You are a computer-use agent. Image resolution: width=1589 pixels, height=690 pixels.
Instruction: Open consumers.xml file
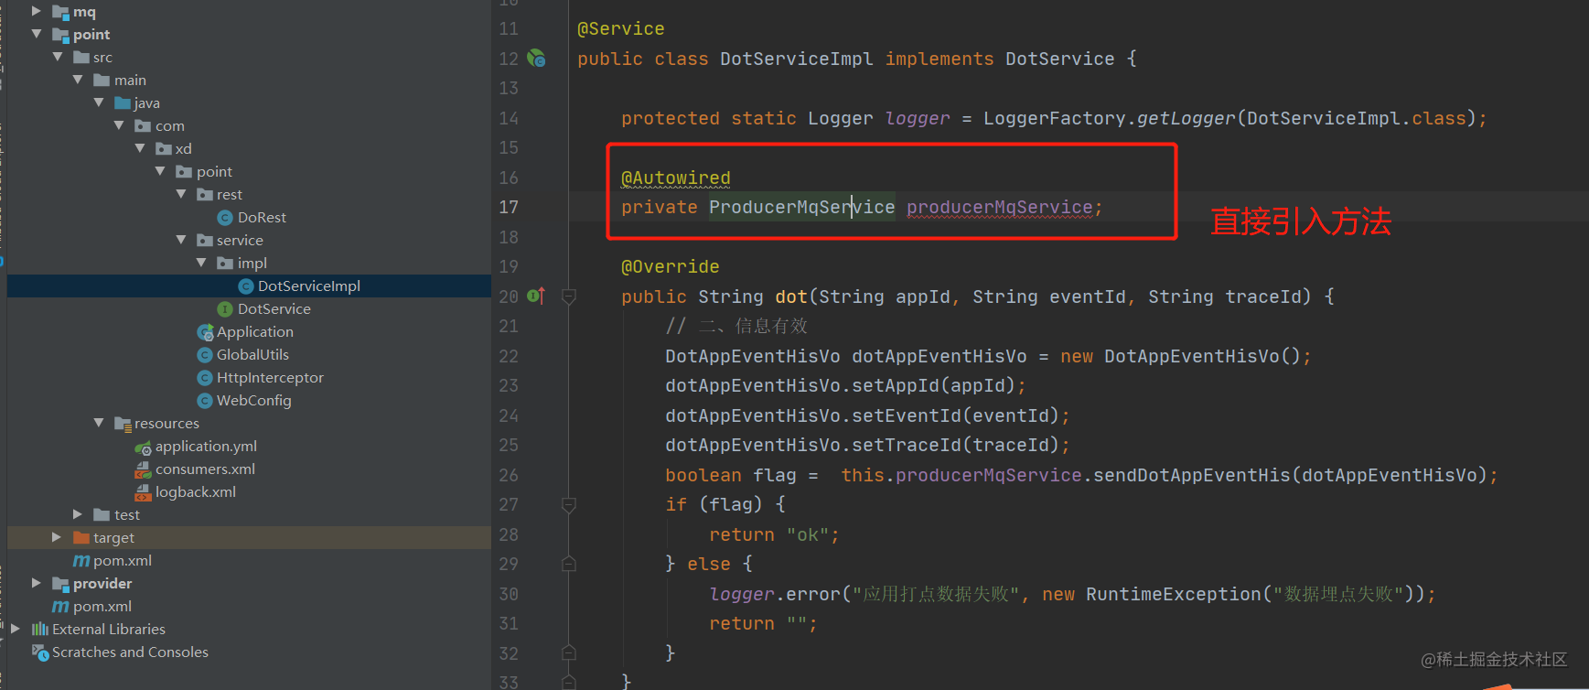[x=205, y=469]
